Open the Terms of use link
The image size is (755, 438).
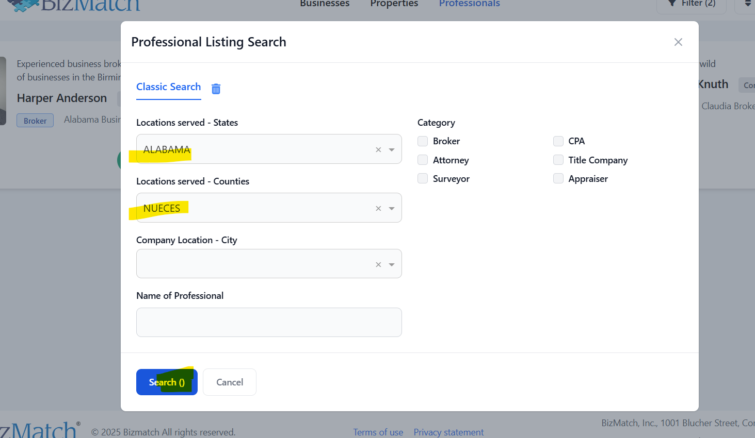click(x=378, y=432)
